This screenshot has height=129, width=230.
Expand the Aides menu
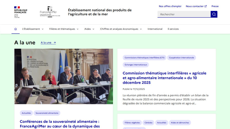(x=89, y=29)
